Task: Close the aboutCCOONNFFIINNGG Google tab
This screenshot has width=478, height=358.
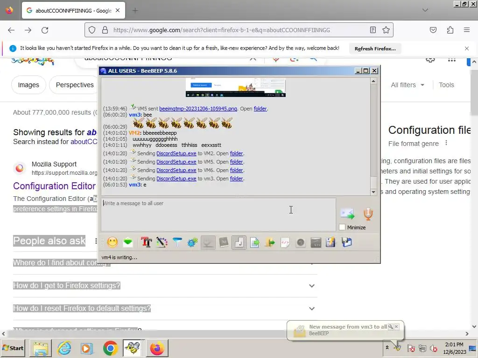Action: pos(118,10)
